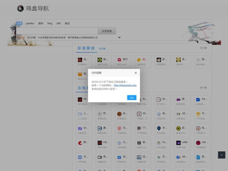Click the 鸡盒导航 site logo

(x=33, y=8)
